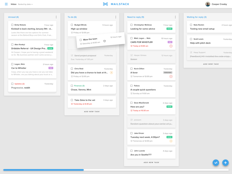The image size is (232, 174).
Task: Open the Unread column three-dot menu
Action: tap(56, 17)
